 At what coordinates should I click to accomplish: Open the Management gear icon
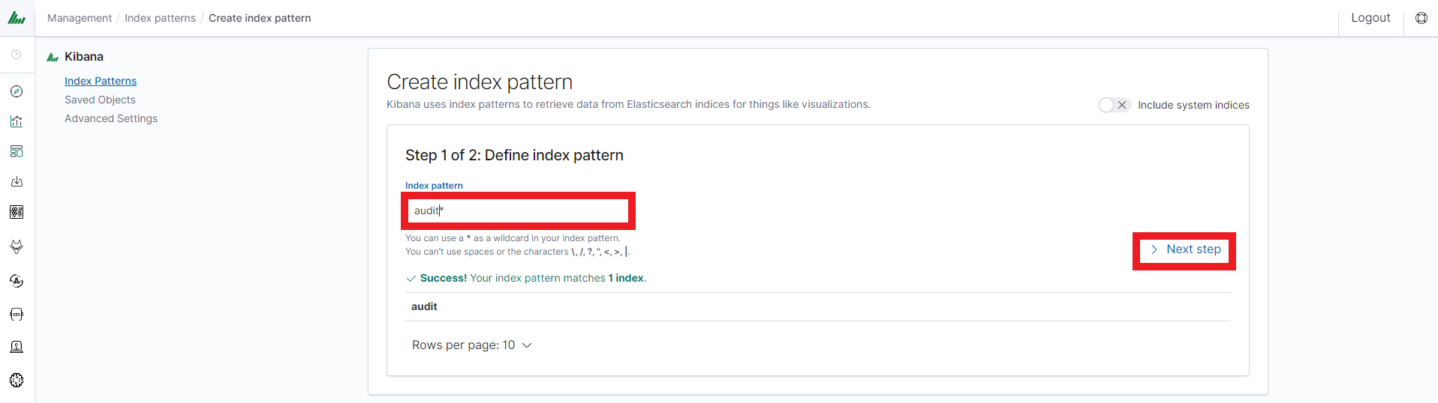pyautogui.click(x=17, y=380)
